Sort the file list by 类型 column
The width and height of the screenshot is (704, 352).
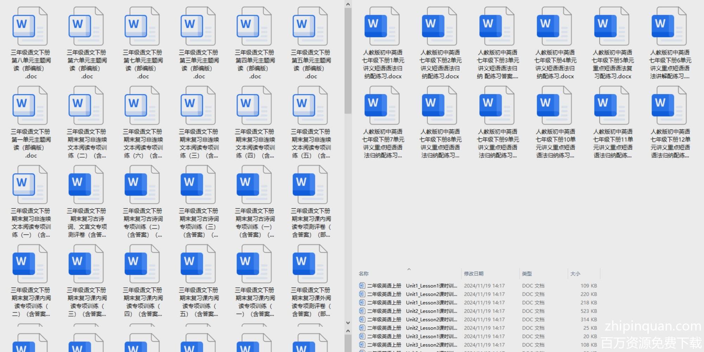(527, 274)
